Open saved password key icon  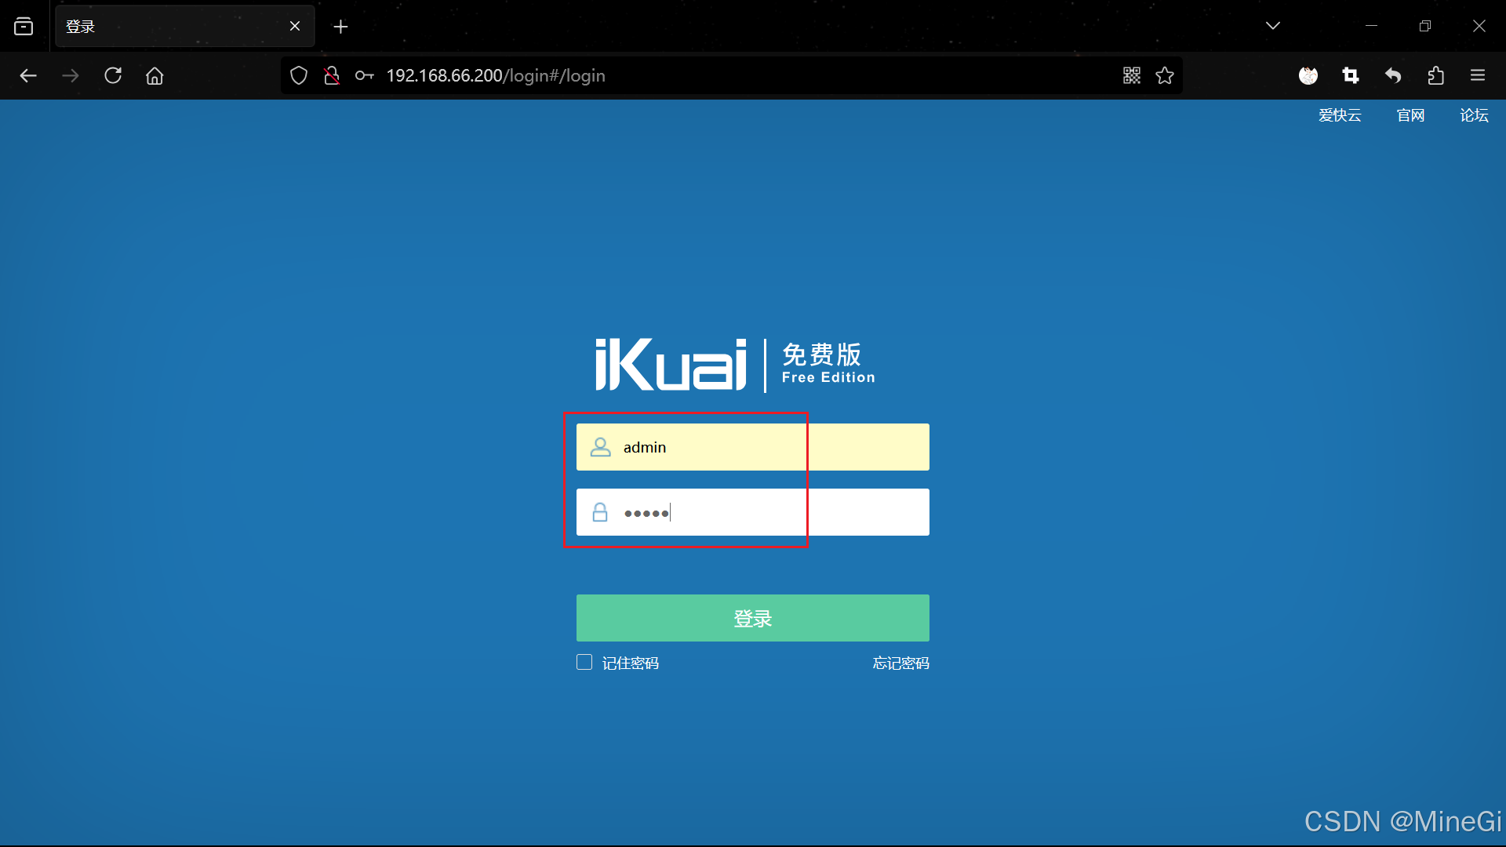click(364, 75)
